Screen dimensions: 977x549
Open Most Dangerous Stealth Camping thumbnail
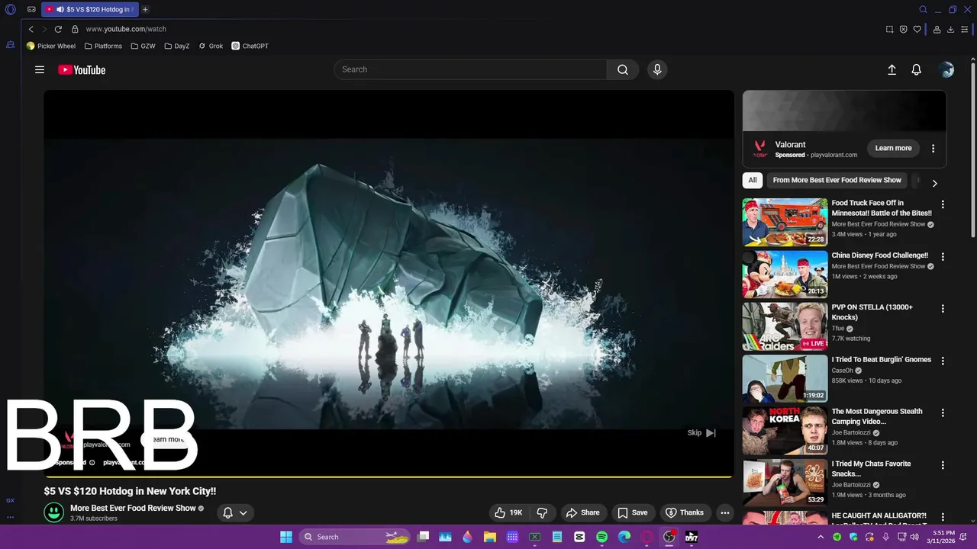click(785, 431)
